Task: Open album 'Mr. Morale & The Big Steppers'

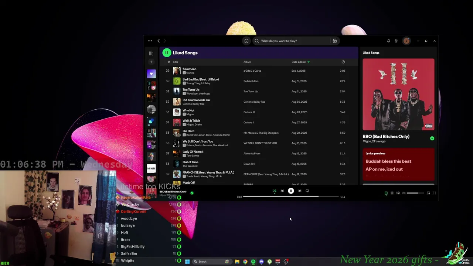Action: click(261, 133)
